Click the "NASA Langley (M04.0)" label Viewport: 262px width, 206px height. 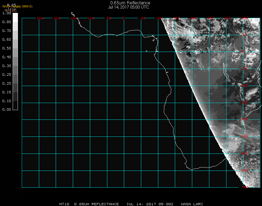click(17, 7)
